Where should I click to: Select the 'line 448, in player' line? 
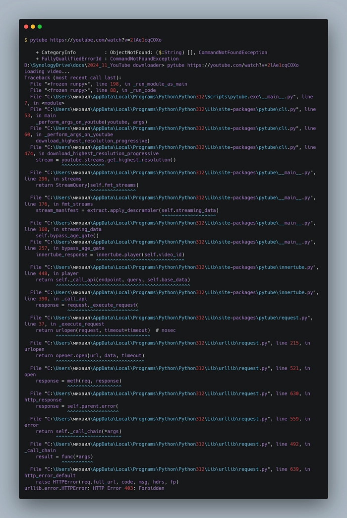click(52, 273)
